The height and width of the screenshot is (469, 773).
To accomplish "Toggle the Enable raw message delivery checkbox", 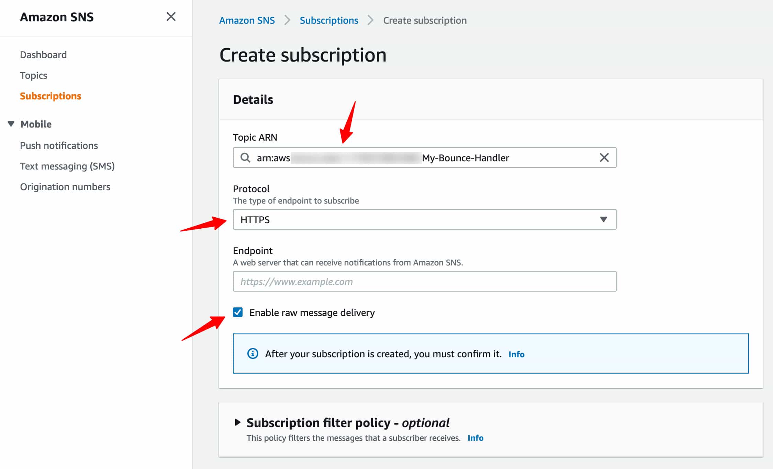I will pyautogui.click(x=238, y=312).
